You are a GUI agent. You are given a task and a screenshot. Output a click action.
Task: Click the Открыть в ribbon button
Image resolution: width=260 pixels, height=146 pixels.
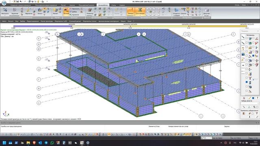pos(176,11)
